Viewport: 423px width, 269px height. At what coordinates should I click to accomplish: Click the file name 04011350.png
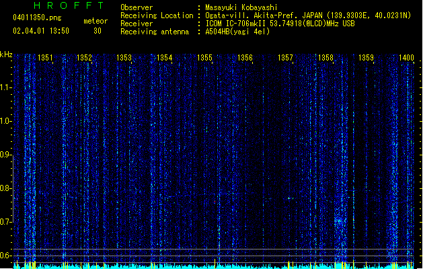click(x=37, y=17)
